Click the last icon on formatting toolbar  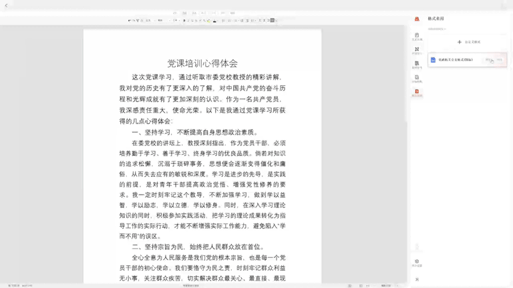pyautogui.click(x=276, y=20)
